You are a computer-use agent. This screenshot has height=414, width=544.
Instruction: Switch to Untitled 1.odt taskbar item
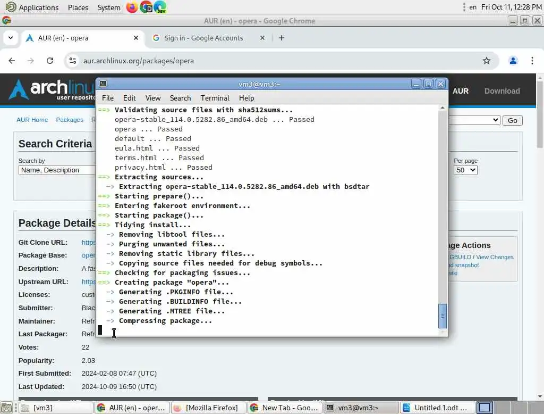[438, 408]
